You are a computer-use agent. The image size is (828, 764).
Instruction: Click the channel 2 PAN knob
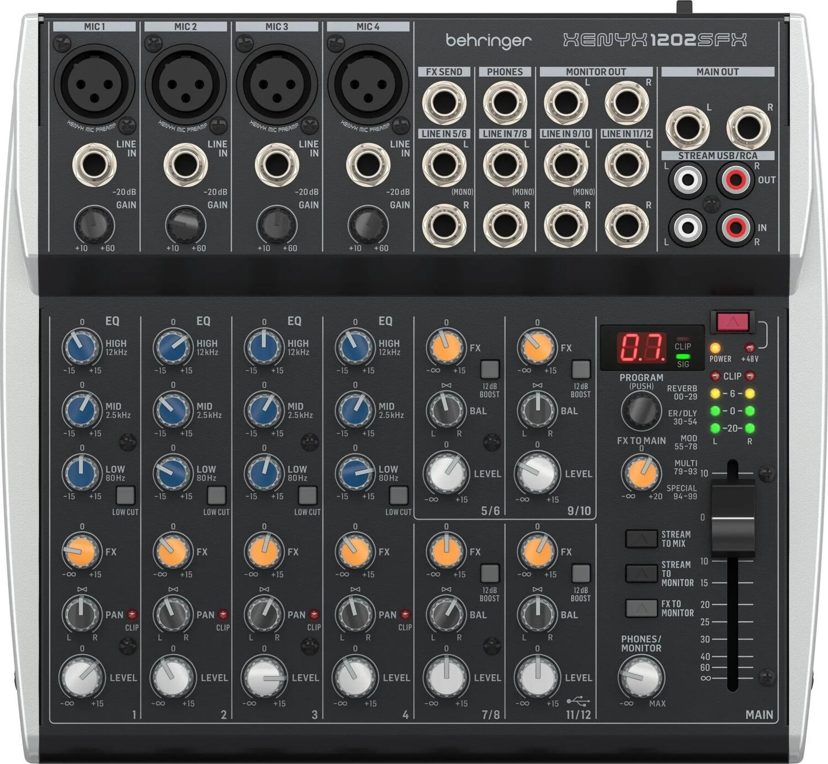click(173, 614)
